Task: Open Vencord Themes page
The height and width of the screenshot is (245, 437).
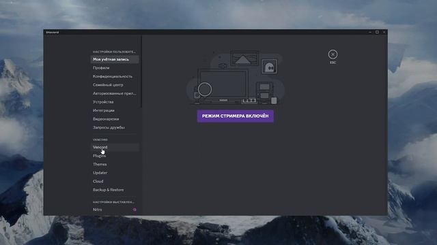Action: click(115, 165)
